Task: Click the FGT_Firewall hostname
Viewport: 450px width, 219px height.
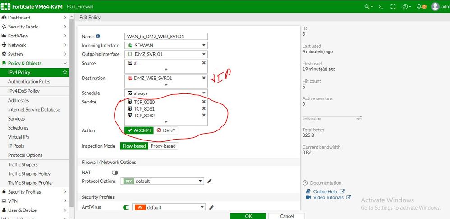Action: pyautogui.click(x=80, y=7)
